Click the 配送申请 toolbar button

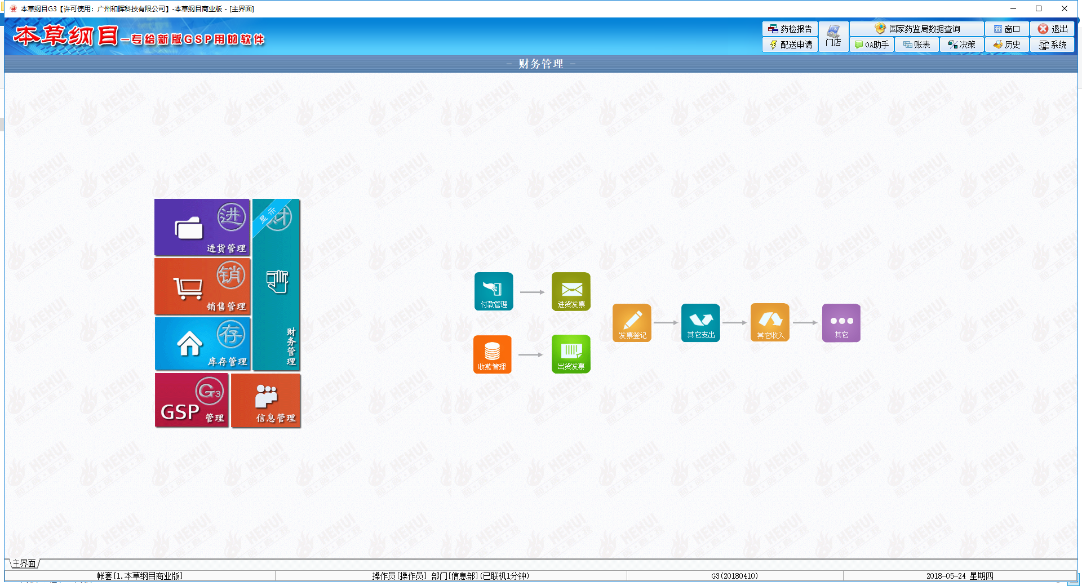tap(790, 45)
